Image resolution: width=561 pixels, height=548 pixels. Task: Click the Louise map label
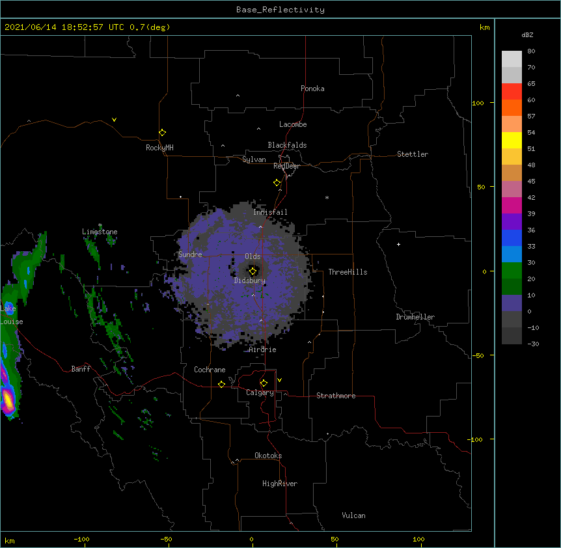[12, 322]
